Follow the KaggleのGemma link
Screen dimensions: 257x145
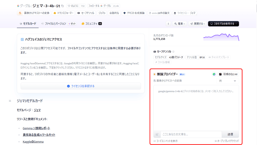(x=33, y=142)
